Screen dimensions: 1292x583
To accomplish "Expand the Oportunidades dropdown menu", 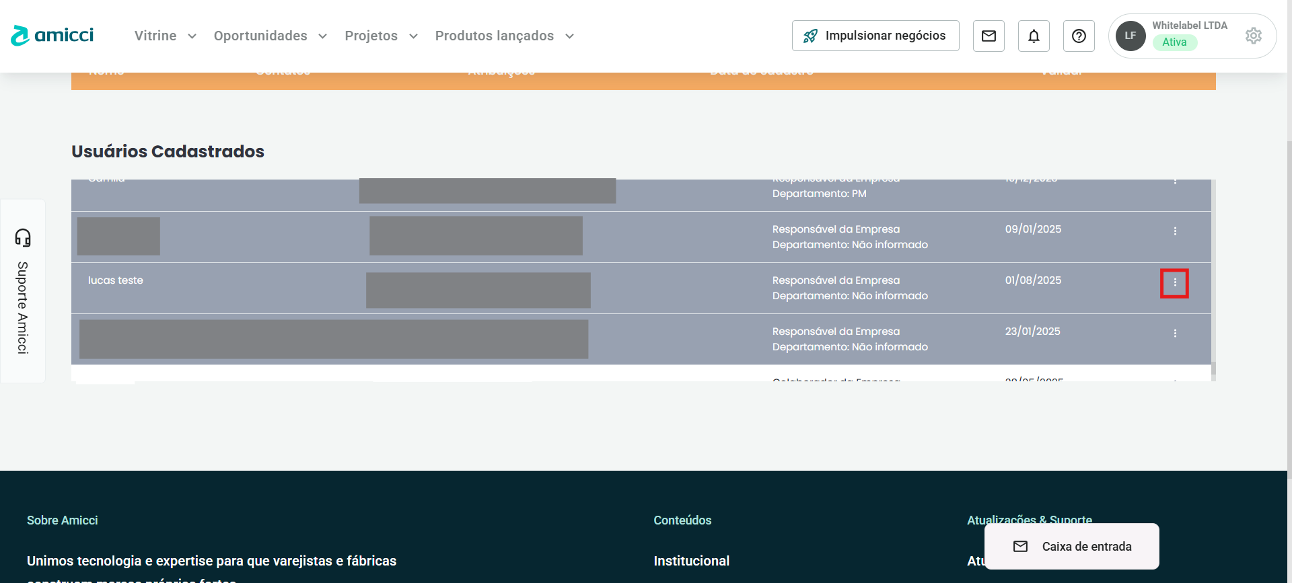I will (270, 36).
